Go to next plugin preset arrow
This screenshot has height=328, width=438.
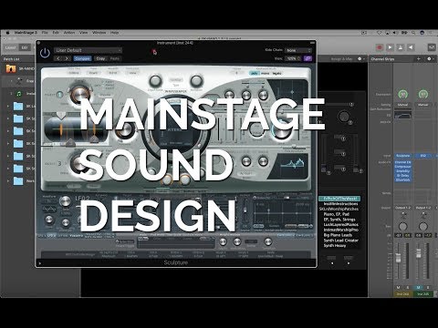coord(67,58)
